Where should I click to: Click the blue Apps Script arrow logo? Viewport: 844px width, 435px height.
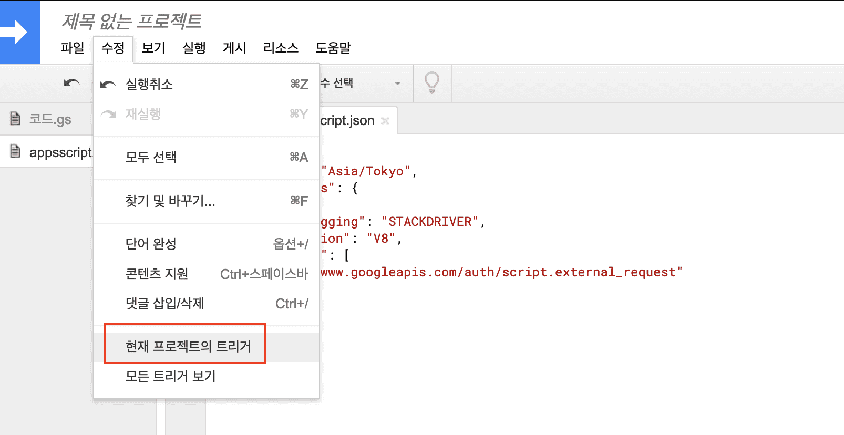coord(19,32)
